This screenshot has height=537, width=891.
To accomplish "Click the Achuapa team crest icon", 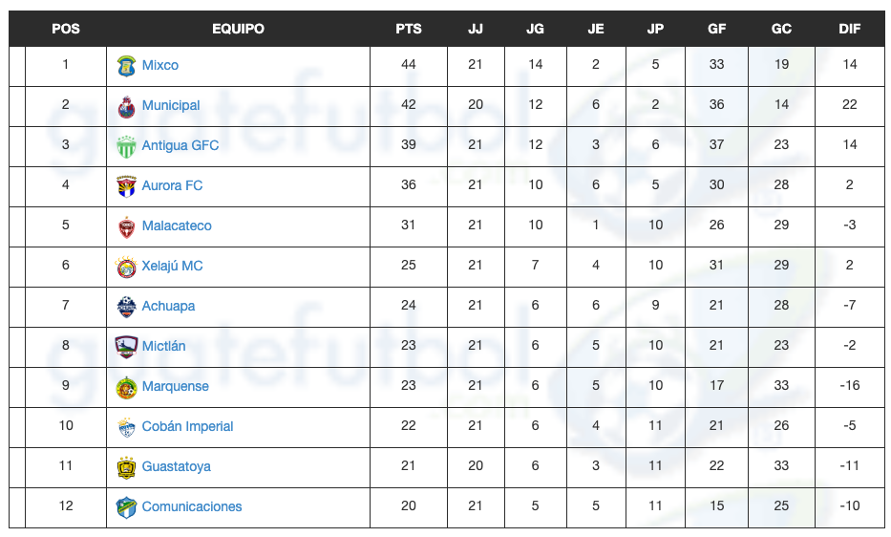I will (126, 307).
